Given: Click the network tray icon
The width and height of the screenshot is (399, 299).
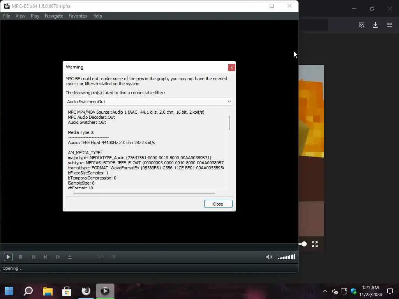Looking at the screenshot, I should pyautogui.click(x=344, y=291).
